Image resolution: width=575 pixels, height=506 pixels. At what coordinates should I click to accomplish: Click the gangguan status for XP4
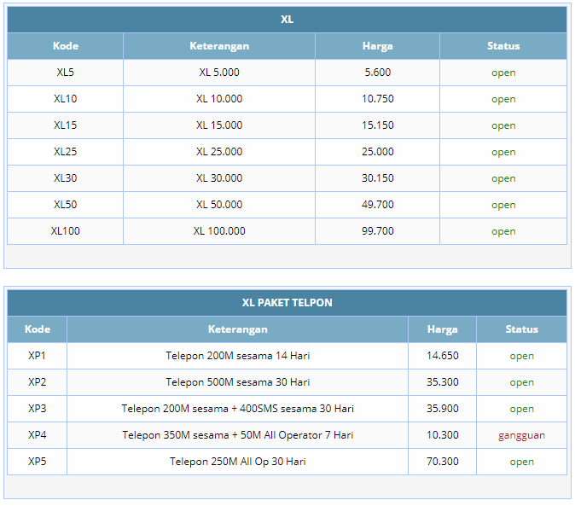(521, 435)
